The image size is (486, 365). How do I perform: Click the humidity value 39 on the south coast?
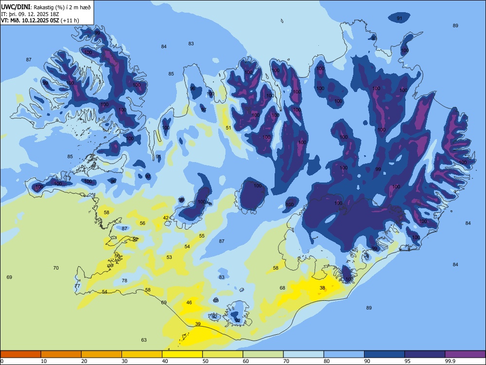click(x=198, y=324)
